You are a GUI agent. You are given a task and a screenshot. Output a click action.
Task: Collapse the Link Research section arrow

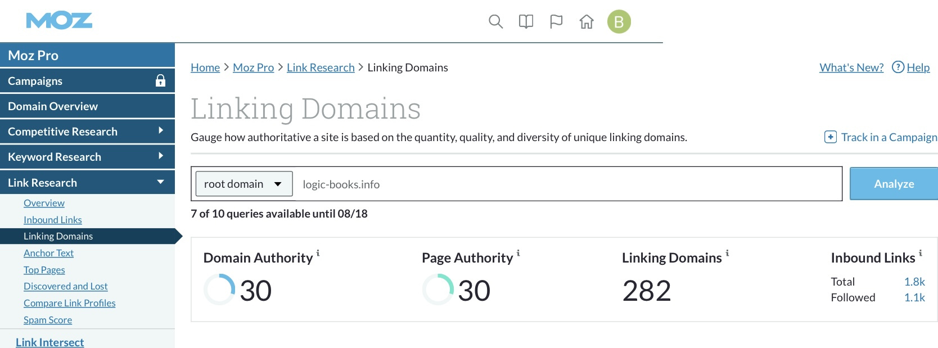[161, 182]
